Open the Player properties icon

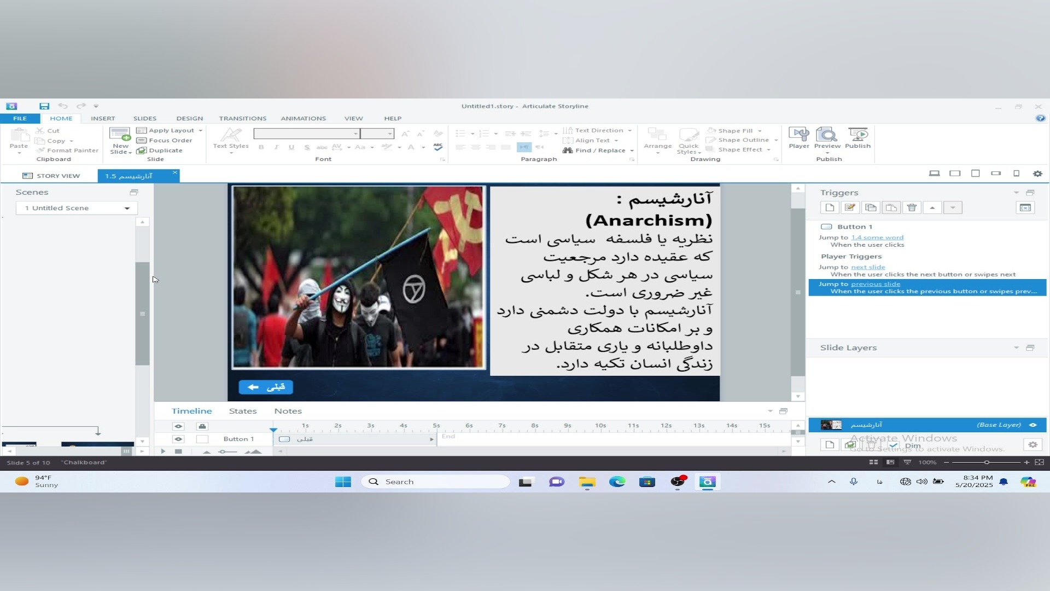[x=798, y=135]
